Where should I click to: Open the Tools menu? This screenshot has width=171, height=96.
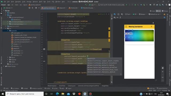tap(49, 2)
